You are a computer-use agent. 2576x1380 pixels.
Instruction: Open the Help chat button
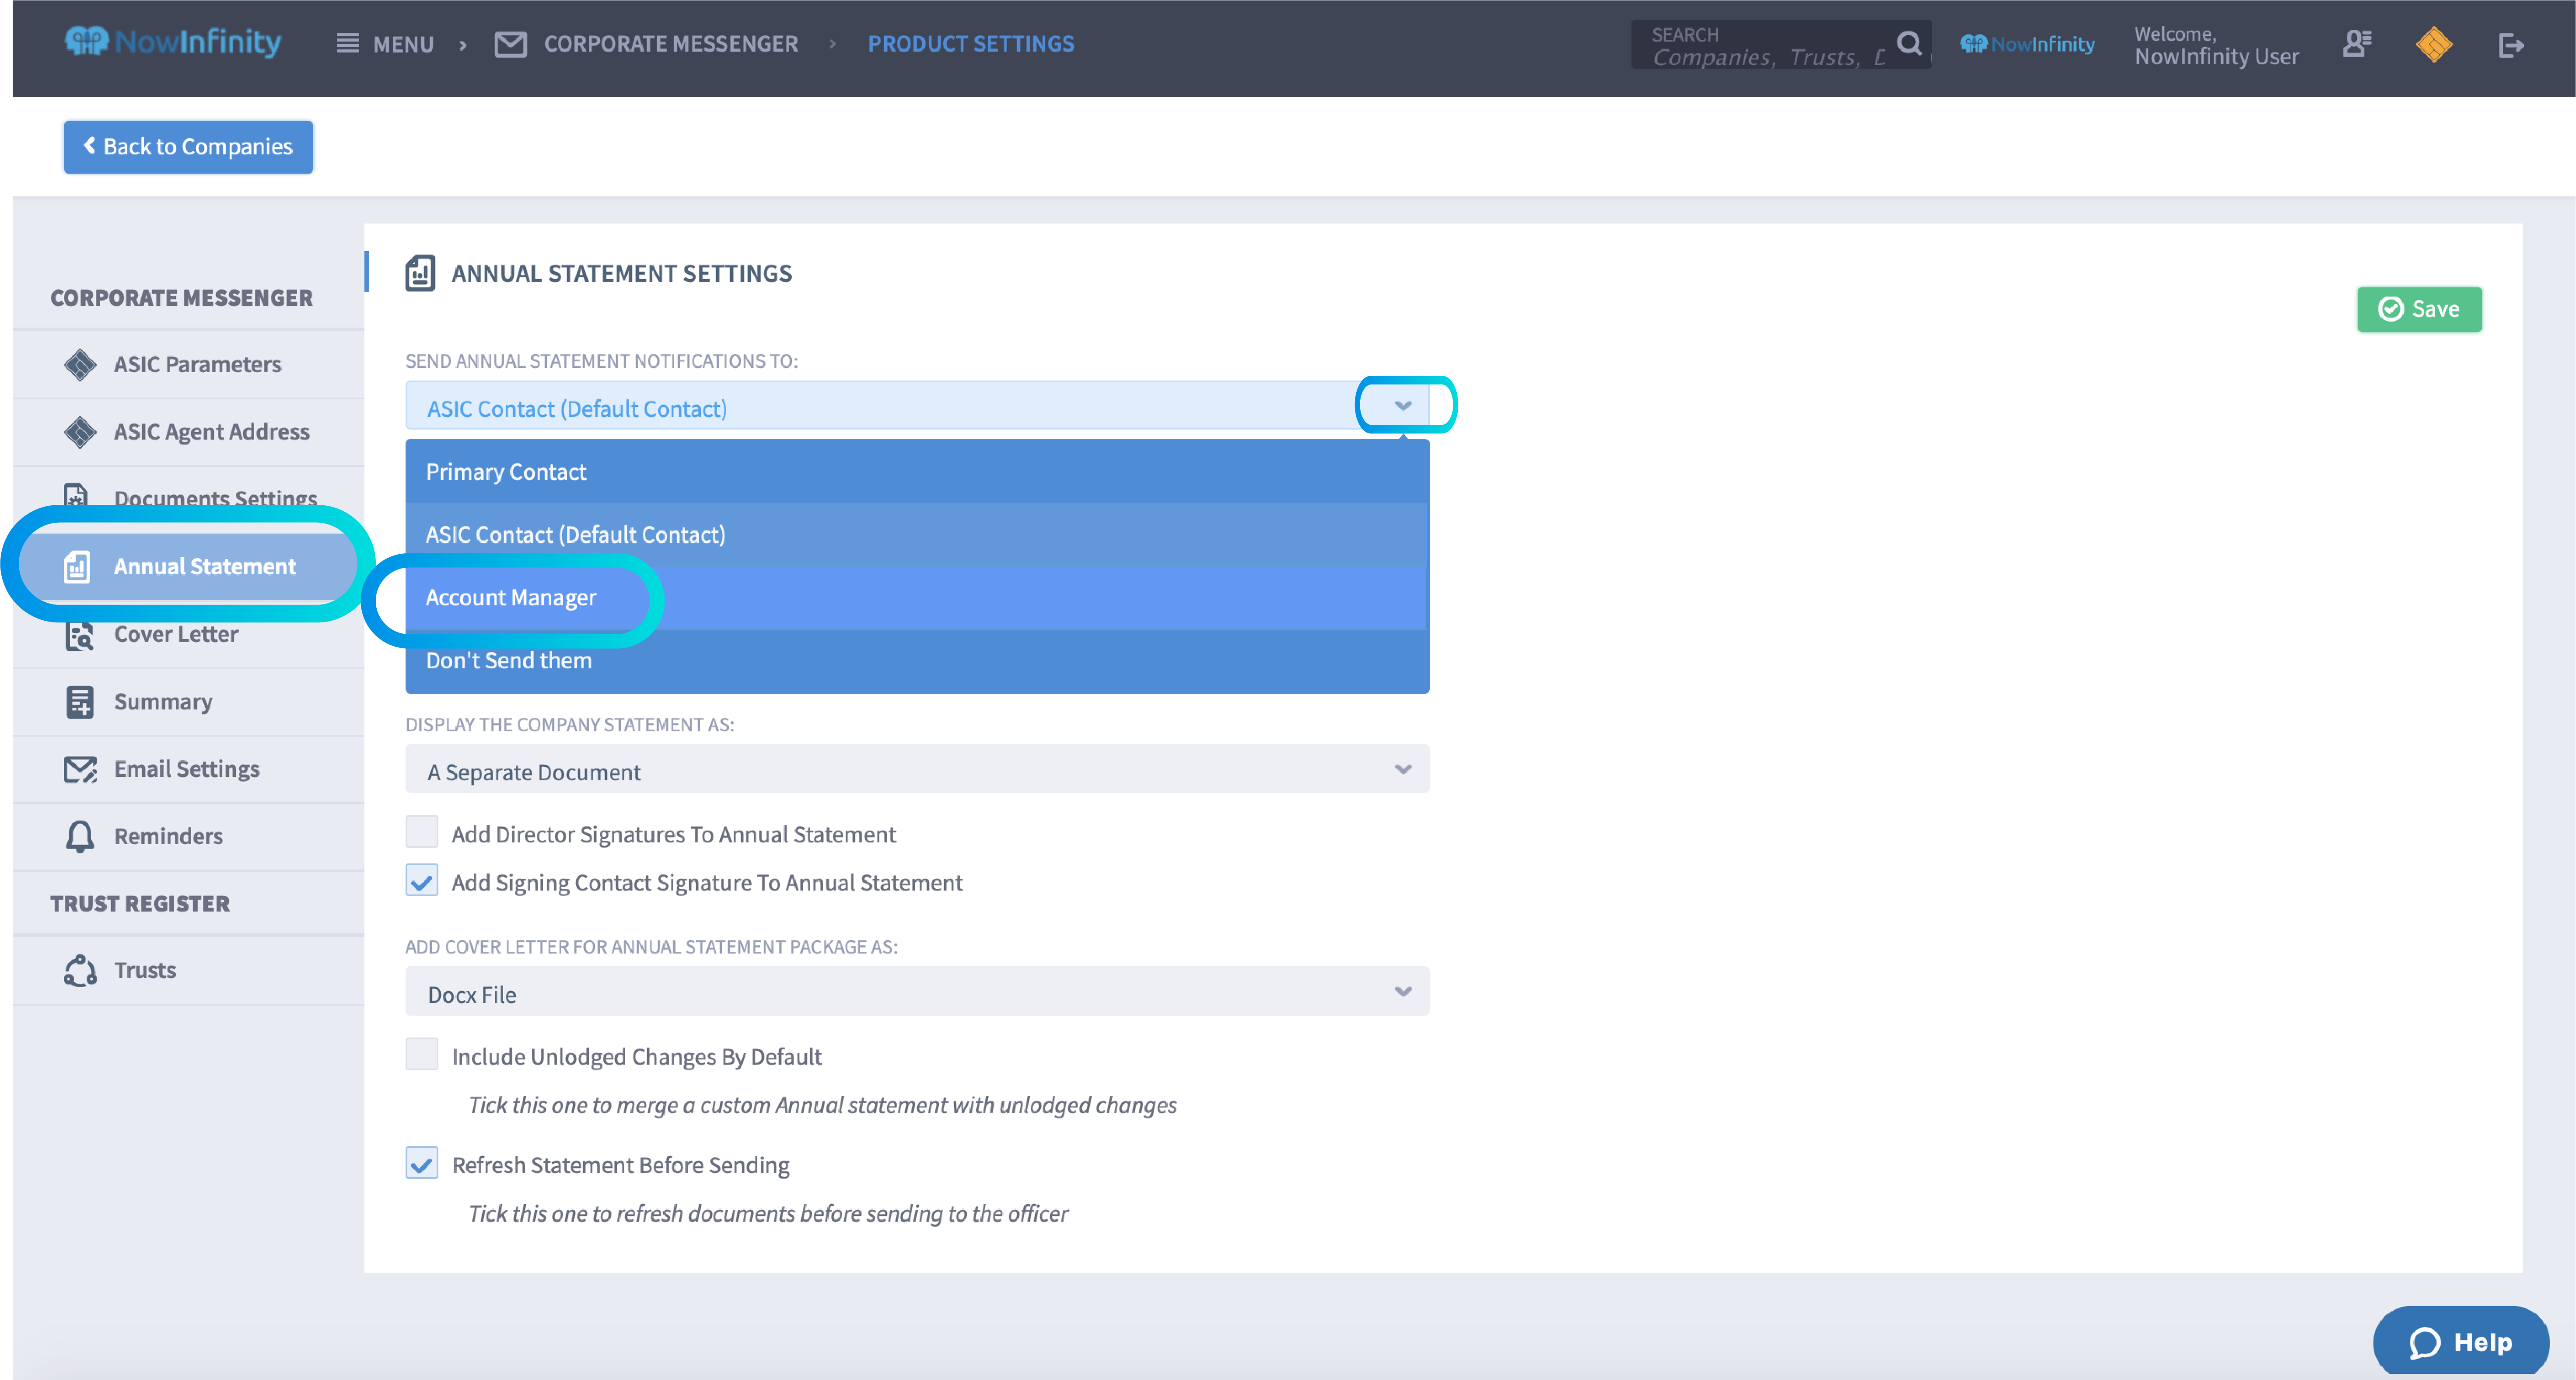[x=2461, y=1342]
